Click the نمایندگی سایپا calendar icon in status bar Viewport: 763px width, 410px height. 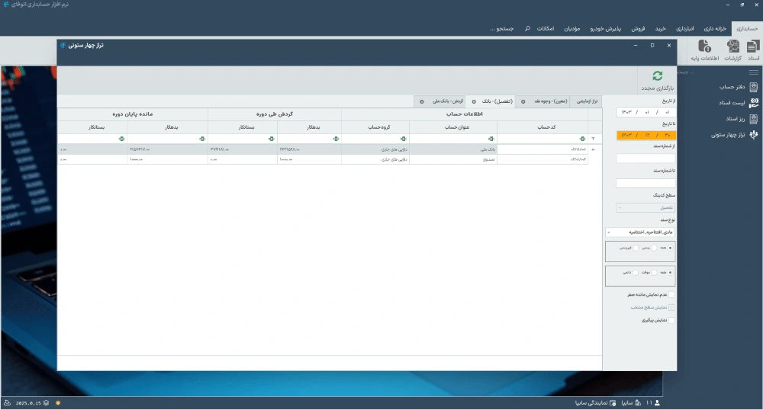(613, 403)
